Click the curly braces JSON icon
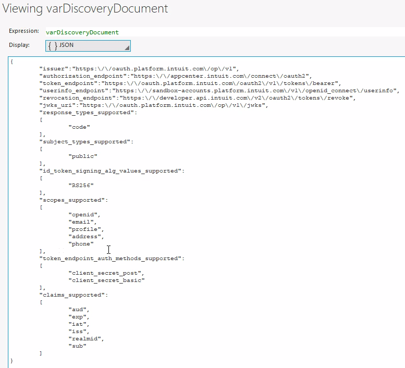 [x=53, y=46]
